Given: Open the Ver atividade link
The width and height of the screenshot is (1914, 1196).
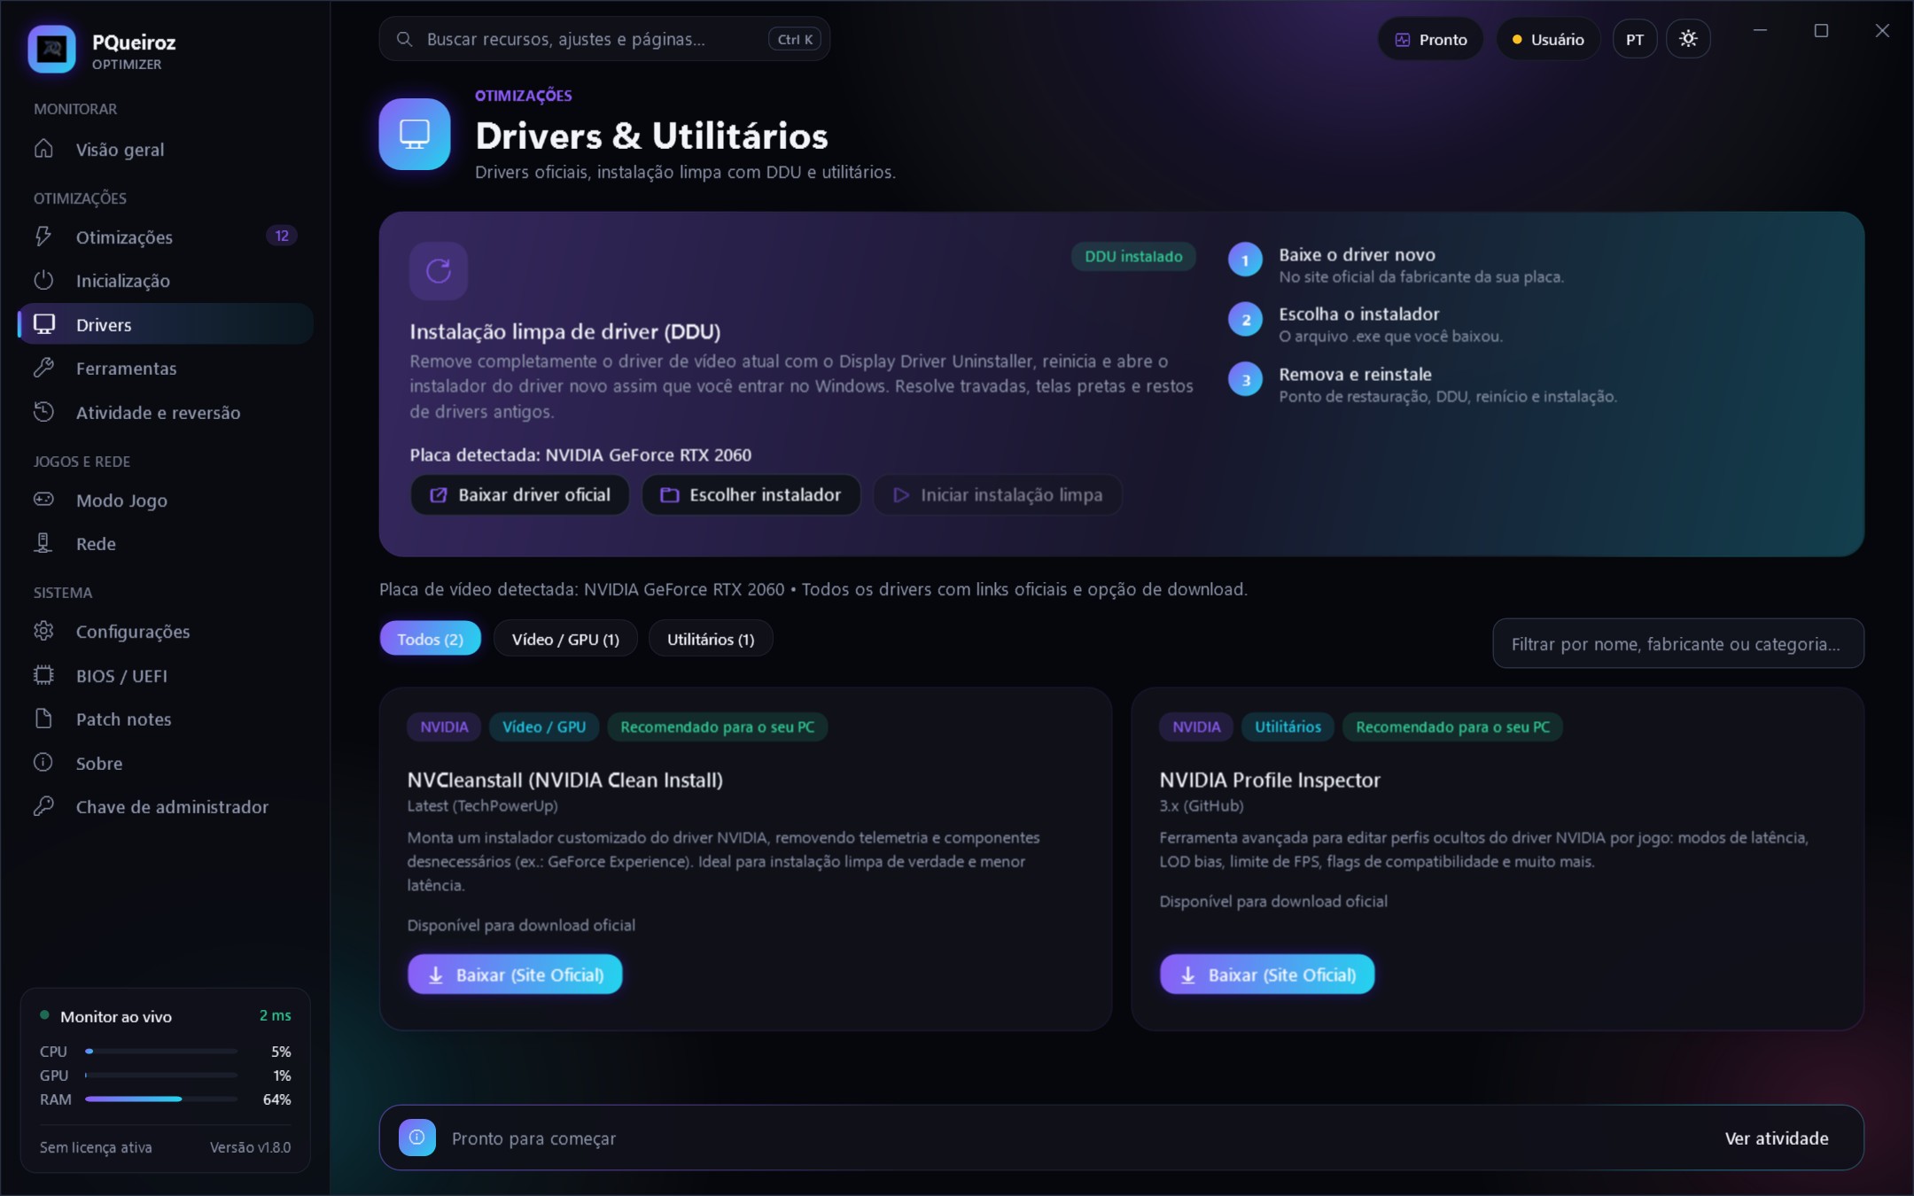Looking at the screenshot, I should [x=1777, y=1138].
